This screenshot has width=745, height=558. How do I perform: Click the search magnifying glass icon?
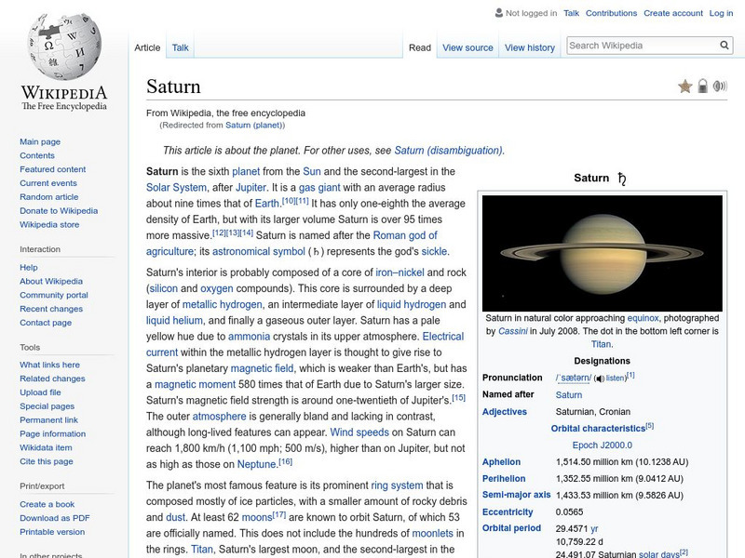pyautogui.click(x=724, y=44)
